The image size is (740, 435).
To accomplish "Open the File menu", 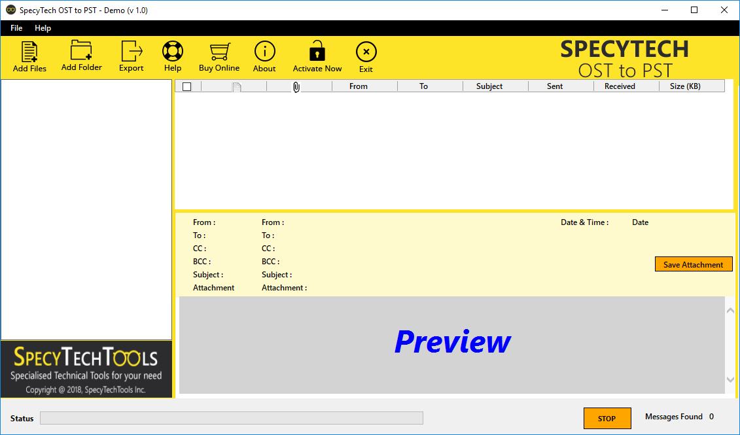I will pyautogui.click(x=16, y=28).
